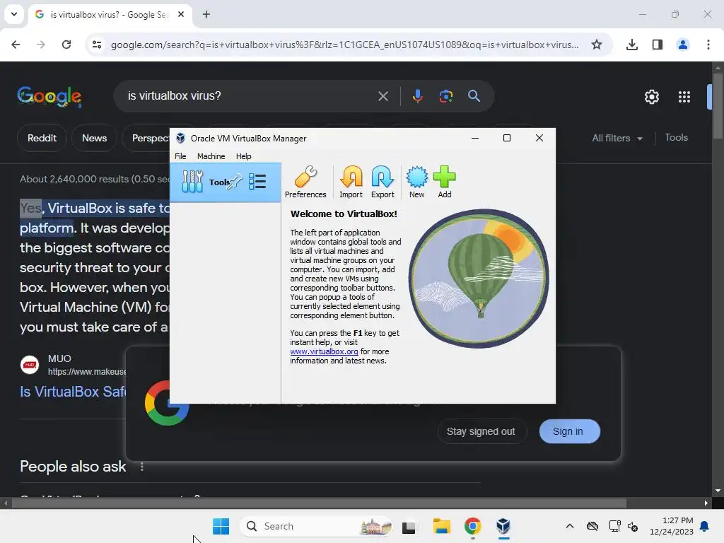Click the VirtualBox title bar cube icon
This screenshot has height=543, width=724.
coord(180,138)
